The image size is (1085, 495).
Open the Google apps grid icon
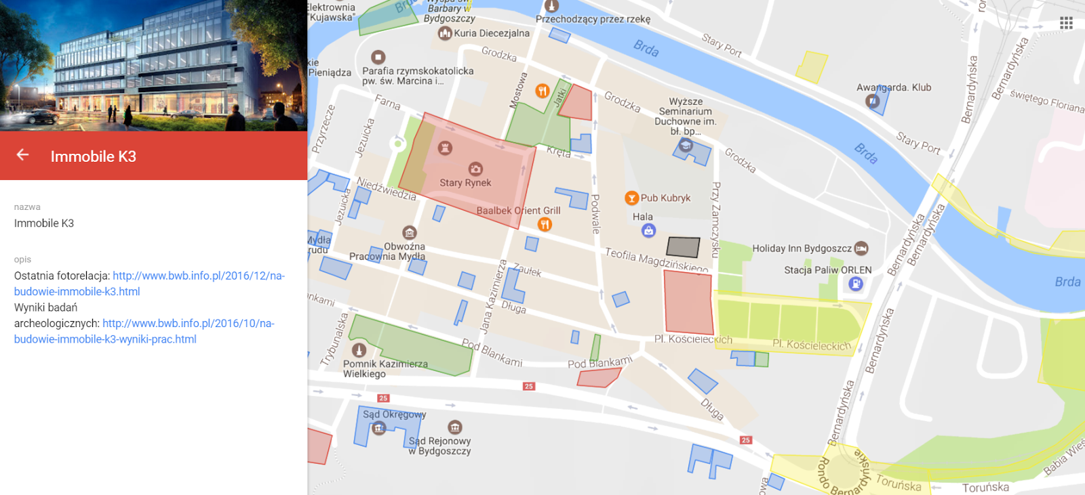coord(1066,23)
